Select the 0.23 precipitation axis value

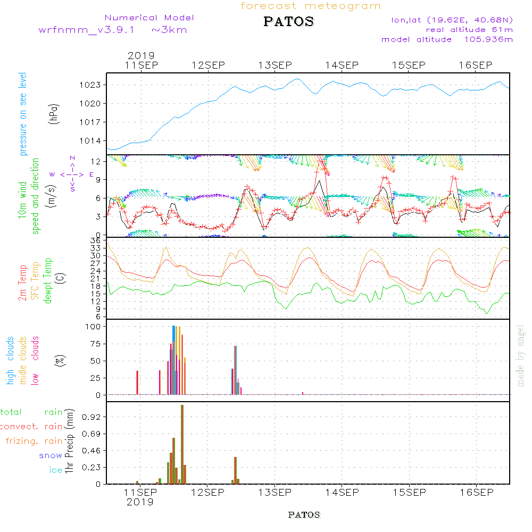point(92,468)
